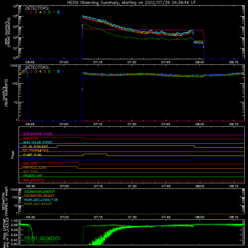Click the PARTICLE_FLAG label

[35, 167]
